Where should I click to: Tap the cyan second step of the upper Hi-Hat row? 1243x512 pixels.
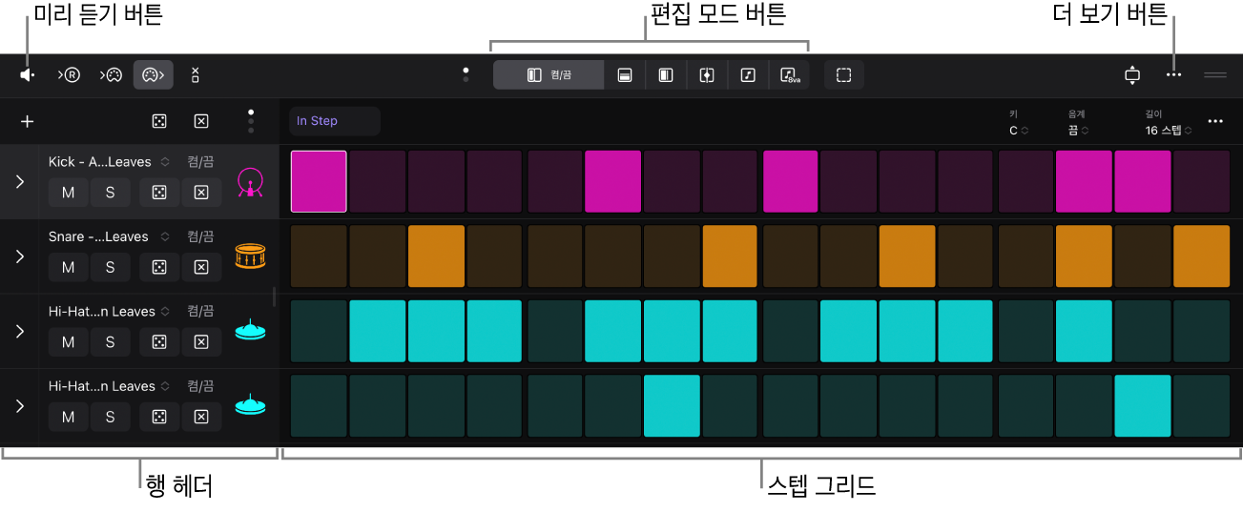378,331
